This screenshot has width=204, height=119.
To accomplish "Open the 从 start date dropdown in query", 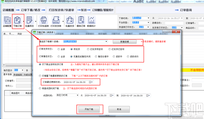I will pos(182,18).
